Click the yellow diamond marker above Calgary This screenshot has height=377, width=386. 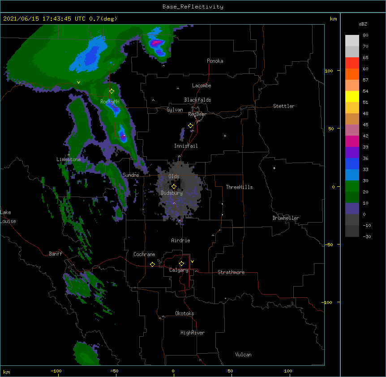pyautogui.click(x=181, y=264)
